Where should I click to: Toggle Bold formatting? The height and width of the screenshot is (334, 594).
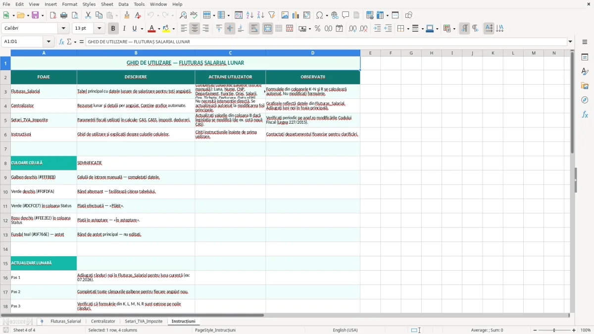pos(113,29)
